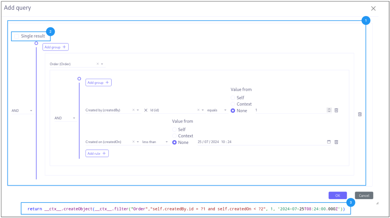Screen dimensions: 390x218
Task: Expand the Created by (createdBy) field dropdown
Action: pyautogui.click(x=138, y=110)
